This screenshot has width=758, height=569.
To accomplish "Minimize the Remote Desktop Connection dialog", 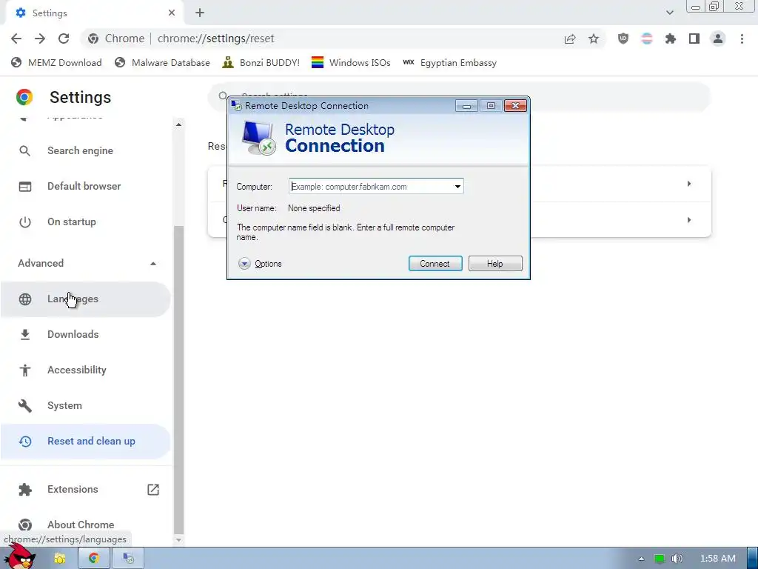I will [x=466, y=105].
